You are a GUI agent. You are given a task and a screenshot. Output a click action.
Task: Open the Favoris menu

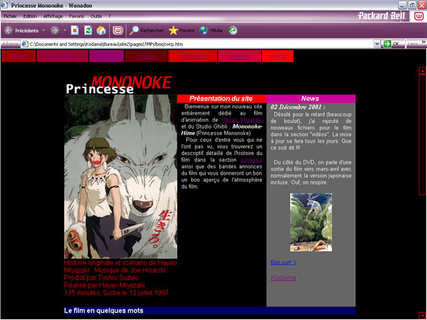pyautogui.click(x=76, y=16)
